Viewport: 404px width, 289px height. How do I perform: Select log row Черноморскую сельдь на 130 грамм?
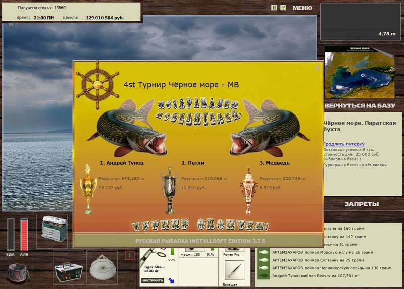332,268
